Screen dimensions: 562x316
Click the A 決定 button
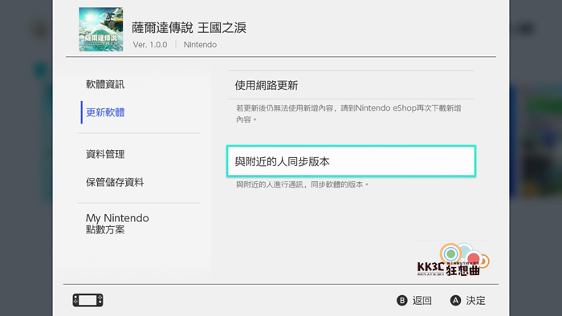click(x=468, y=301)
